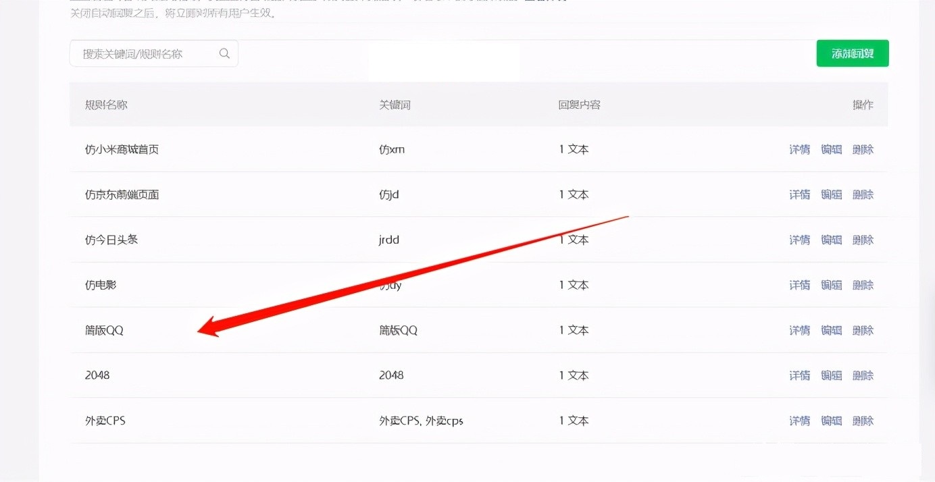Click the 操作 column header
Image resolution: width=935 pixels, height=482 pixels.
click(x=863, y=105)
